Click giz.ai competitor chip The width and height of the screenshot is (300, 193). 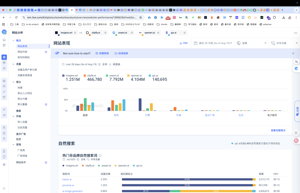[176, 33]
